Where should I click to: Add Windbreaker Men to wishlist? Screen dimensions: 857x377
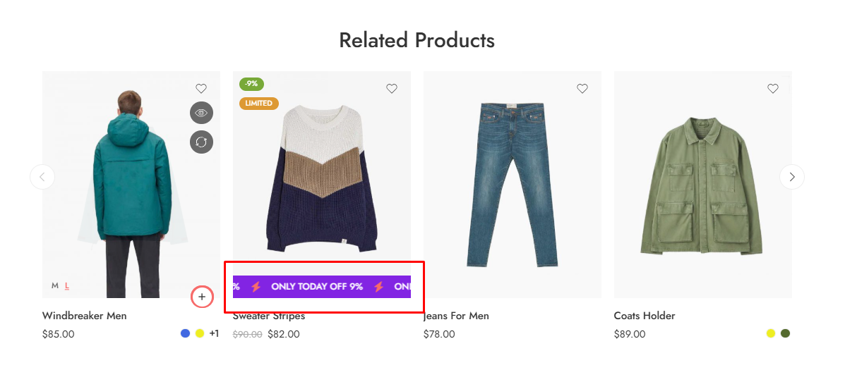coord(201,89)
